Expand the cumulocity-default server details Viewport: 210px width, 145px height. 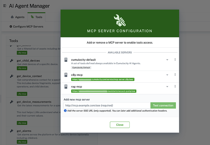tap(167, 60)
